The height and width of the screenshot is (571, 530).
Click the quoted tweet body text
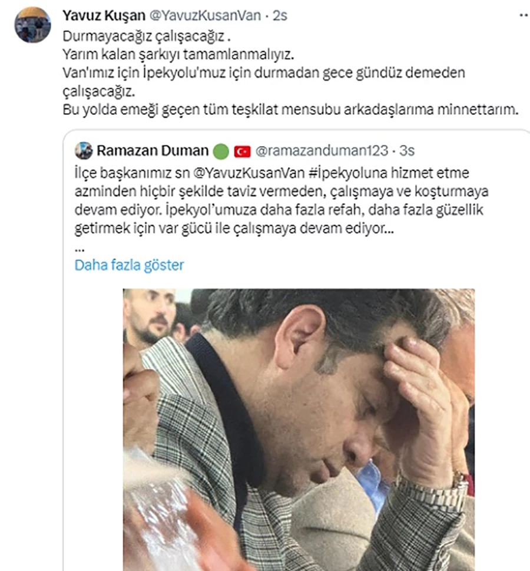[x=281, y=201]
